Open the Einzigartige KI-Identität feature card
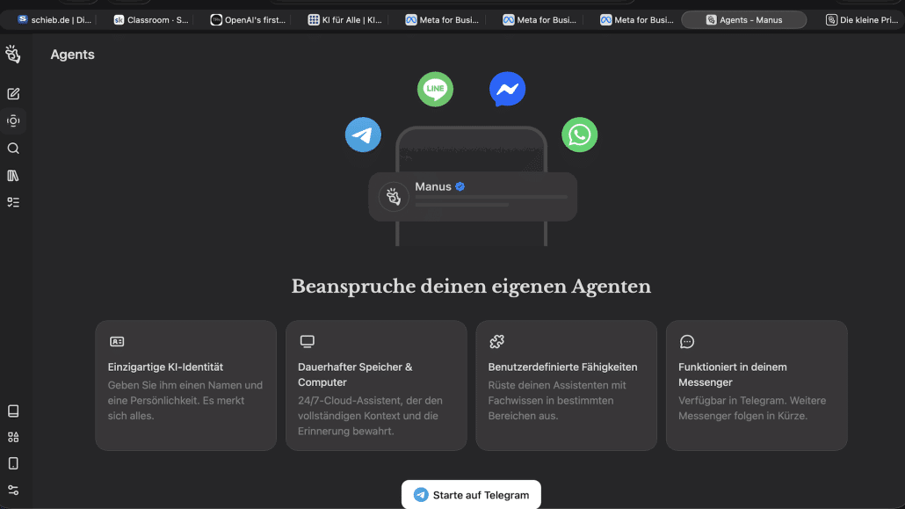Image resolution: width=905 pixels, height=509 pixels. [x=185, y=386]
